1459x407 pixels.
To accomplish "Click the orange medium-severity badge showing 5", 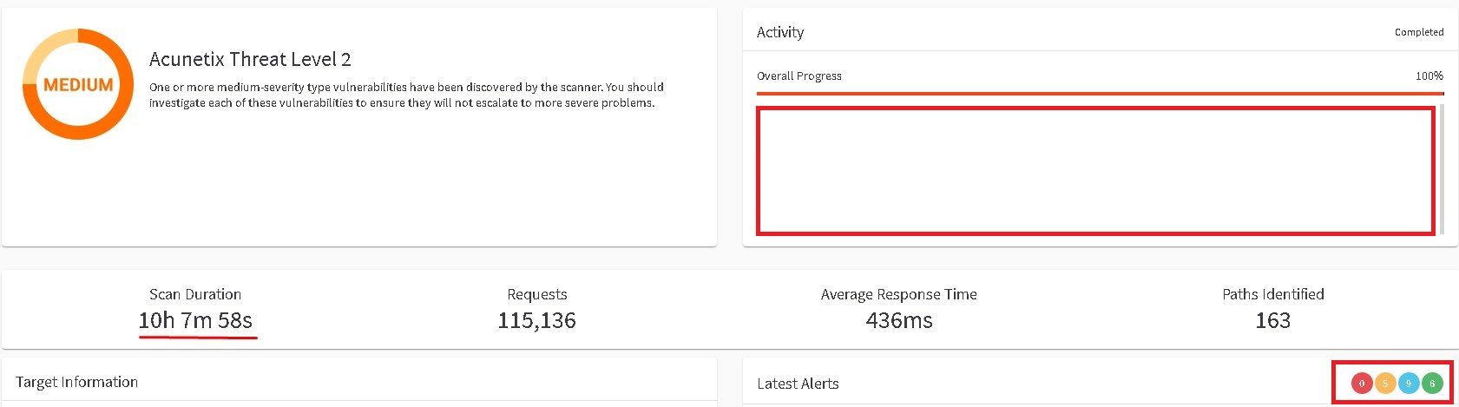I will point(1385,383).
